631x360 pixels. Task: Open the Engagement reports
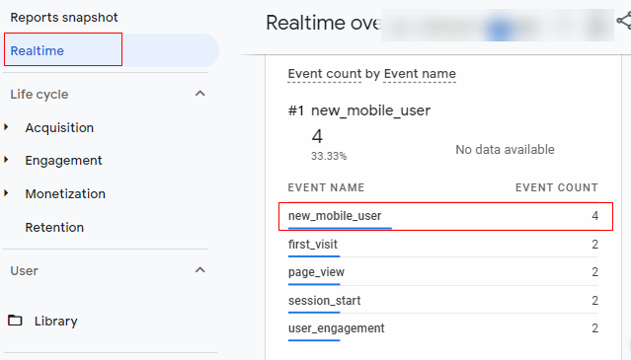click(x=63, y=161)
